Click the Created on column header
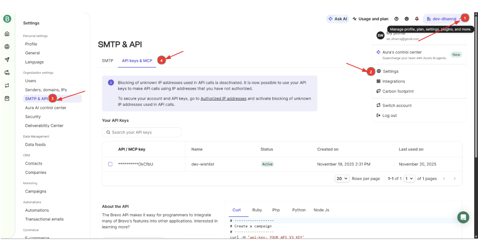The height and width of the screenshot is (243, 478). pyautogui.click(x=328, y=149)
